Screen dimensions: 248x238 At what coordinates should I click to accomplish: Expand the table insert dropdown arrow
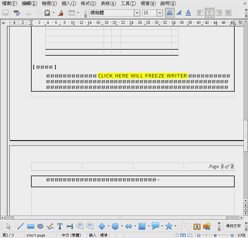click(x=78, y=13)
